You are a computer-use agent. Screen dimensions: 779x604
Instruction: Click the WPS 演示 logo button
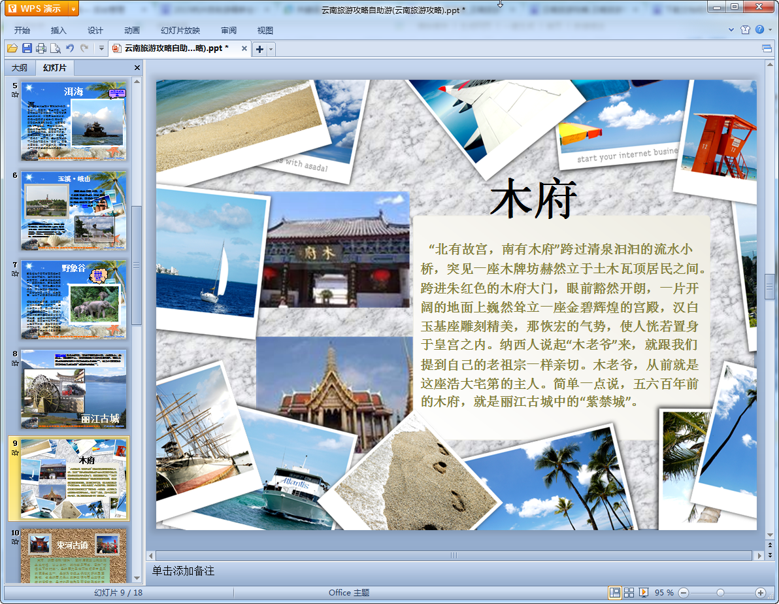click(x=36, y=8)
